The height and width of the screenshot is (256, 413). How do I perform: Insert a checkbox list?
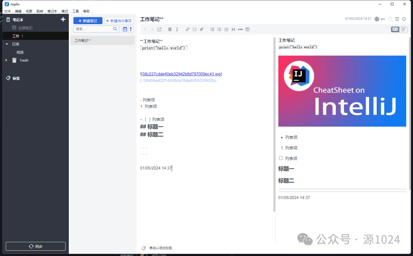tap(226, 29)
